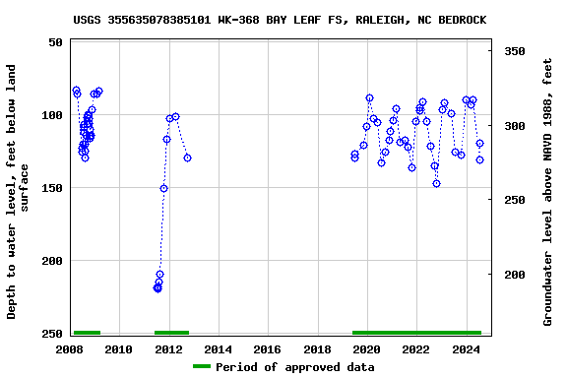Viewport: 567px width, 378px height.
Task: Click the chart title "USGS 355635078385101 WK-368 BAY LEAF FS"
Action: 208,20
